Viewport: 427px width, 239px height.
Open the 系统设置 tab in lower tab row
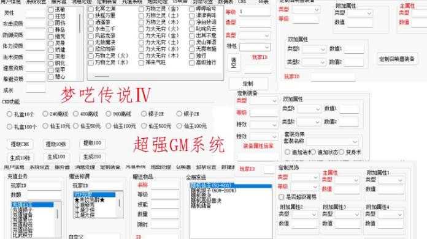click(x=39, y=167)
